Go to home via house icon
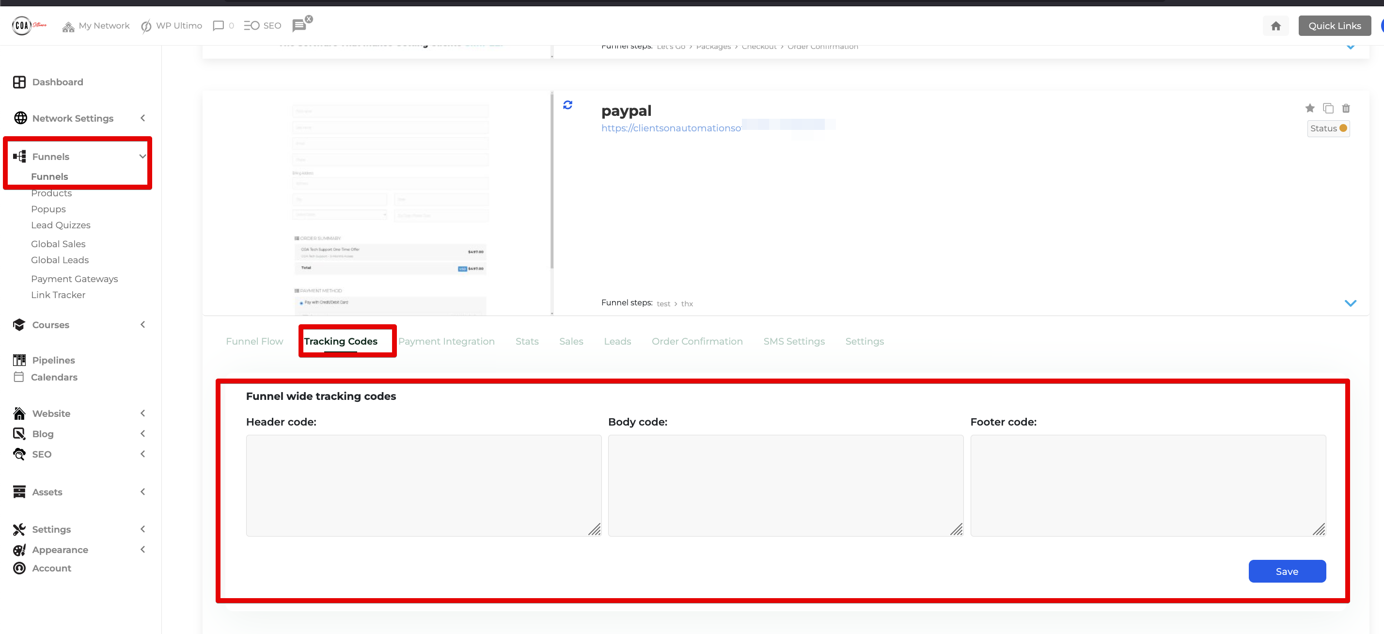The image size is (1384, 634). coord(1275,26)
